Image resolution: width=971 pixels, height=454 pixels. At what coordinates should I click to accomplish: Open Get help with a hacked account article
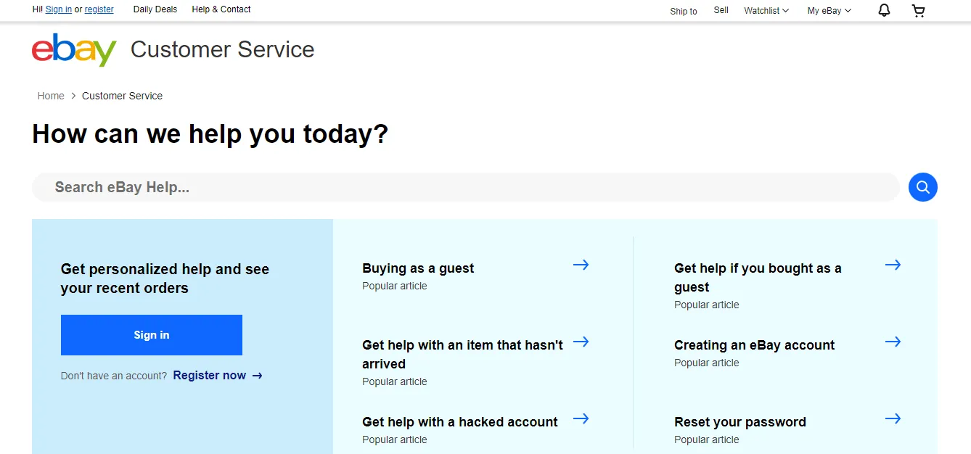pyautogui.click(x=460, y=422)
